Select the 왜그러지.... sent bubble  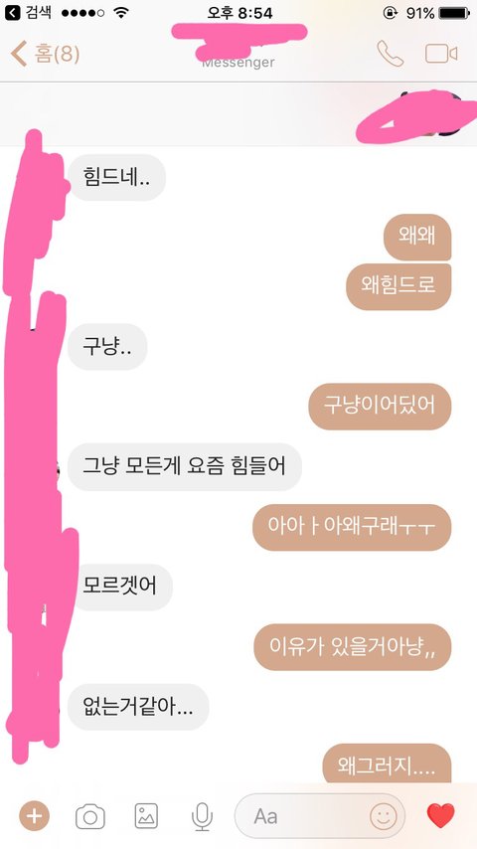point(387,764)
